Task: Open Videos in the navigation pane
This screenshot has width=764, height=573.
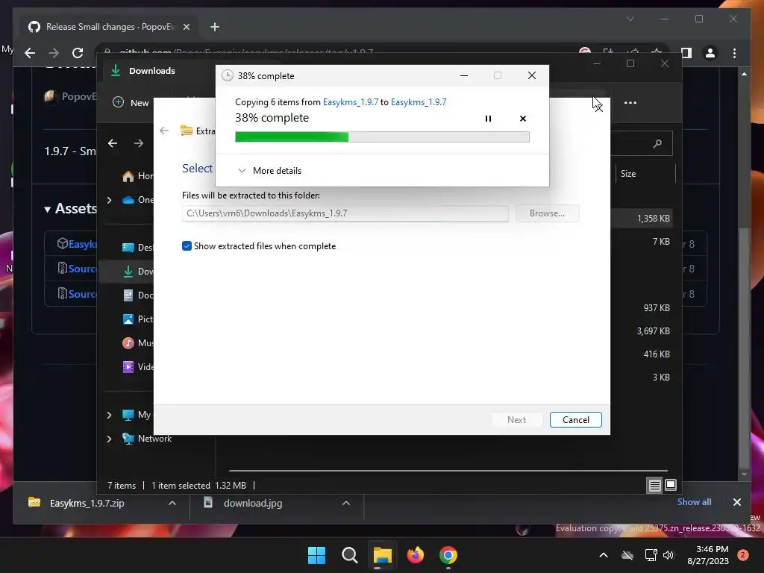Action: 138,367
